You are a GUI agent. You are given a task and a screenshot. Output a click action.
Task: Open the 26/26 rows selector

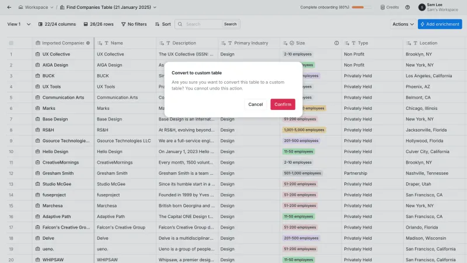[99, 24]
